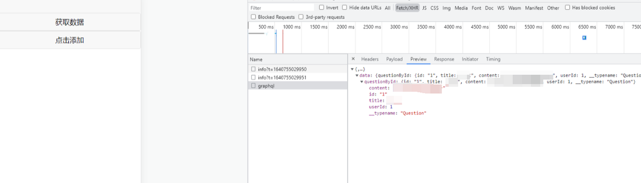641x183 pixels.
Task: Close the request details panel
Action: pyautogui.click(x=353, y=59)
